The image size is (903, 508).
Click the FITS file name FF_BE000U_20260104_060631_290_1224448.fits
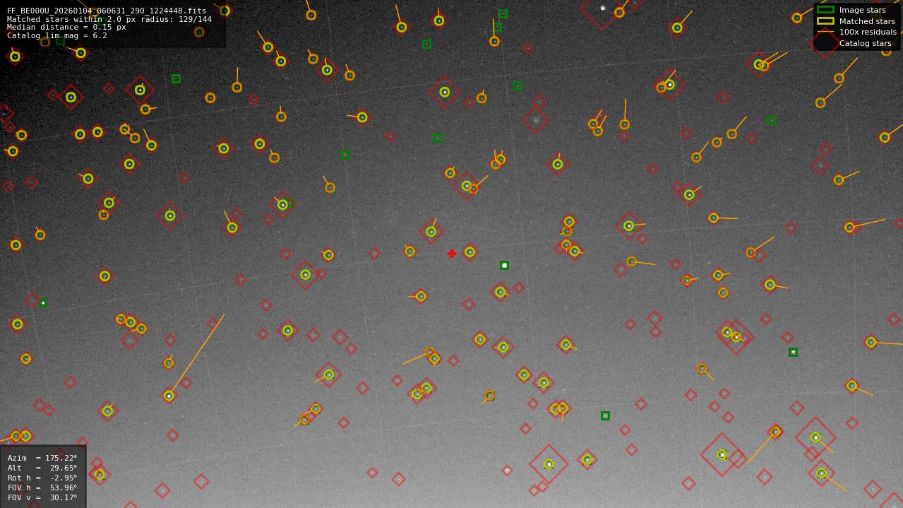107,11
